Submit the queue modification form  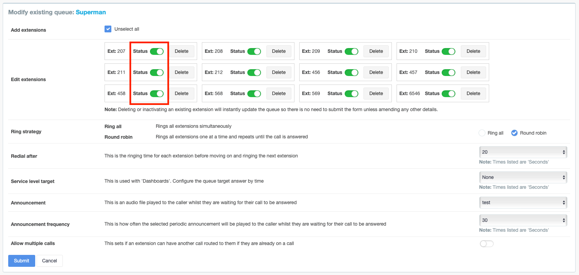(22, 261)
